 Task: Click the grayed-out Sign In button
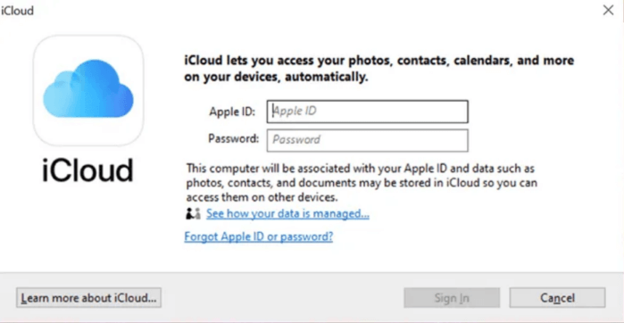tap(452, 298)
